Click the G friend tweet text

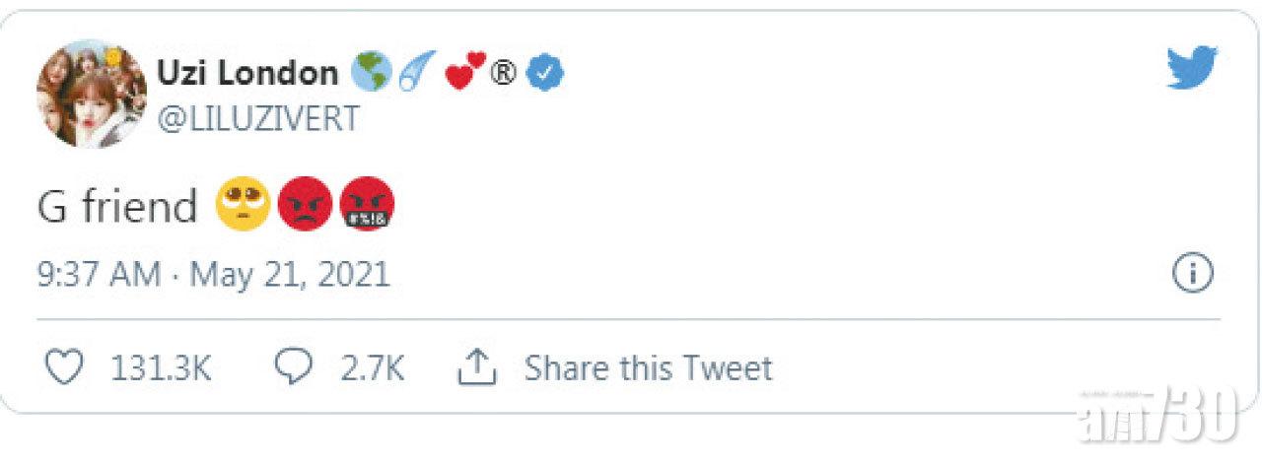tap(118, 207)
